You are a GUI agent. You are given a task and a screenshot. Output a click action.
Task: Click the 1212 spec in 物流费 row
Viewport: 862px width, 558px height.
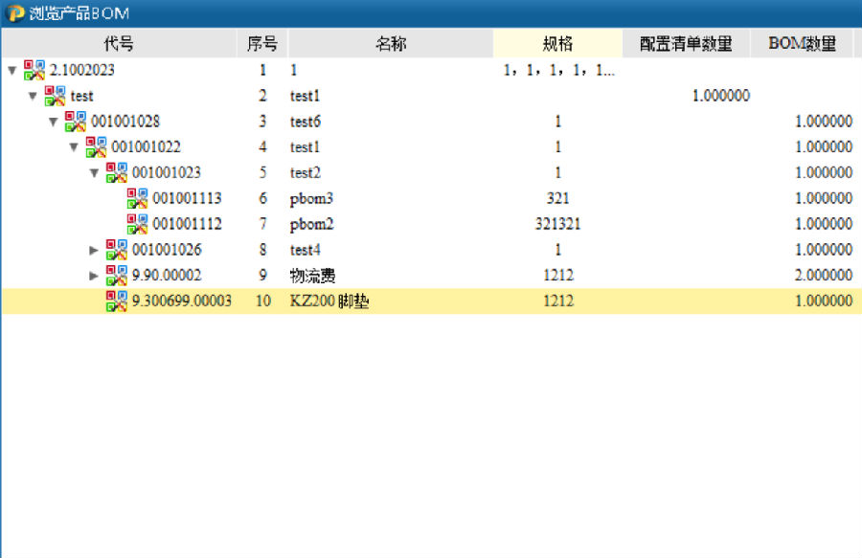coord(558,275)
